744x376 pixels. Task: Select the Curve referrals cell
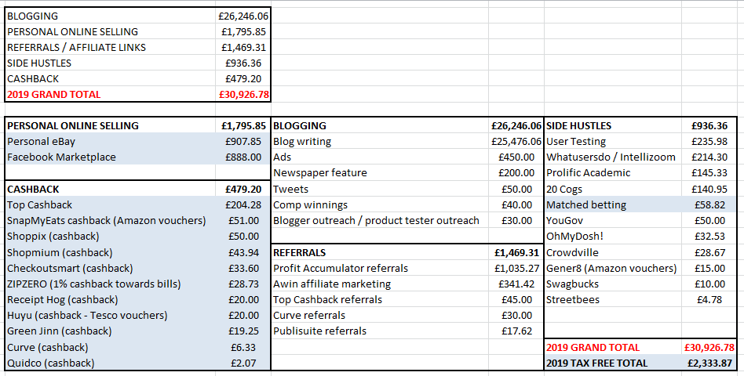coord(380,315)
